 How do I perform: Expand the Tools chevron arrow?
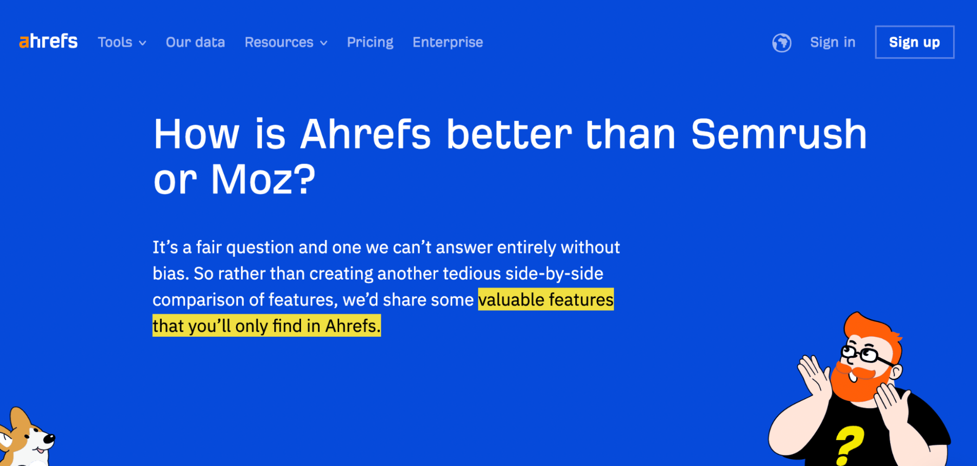point(143,43)
